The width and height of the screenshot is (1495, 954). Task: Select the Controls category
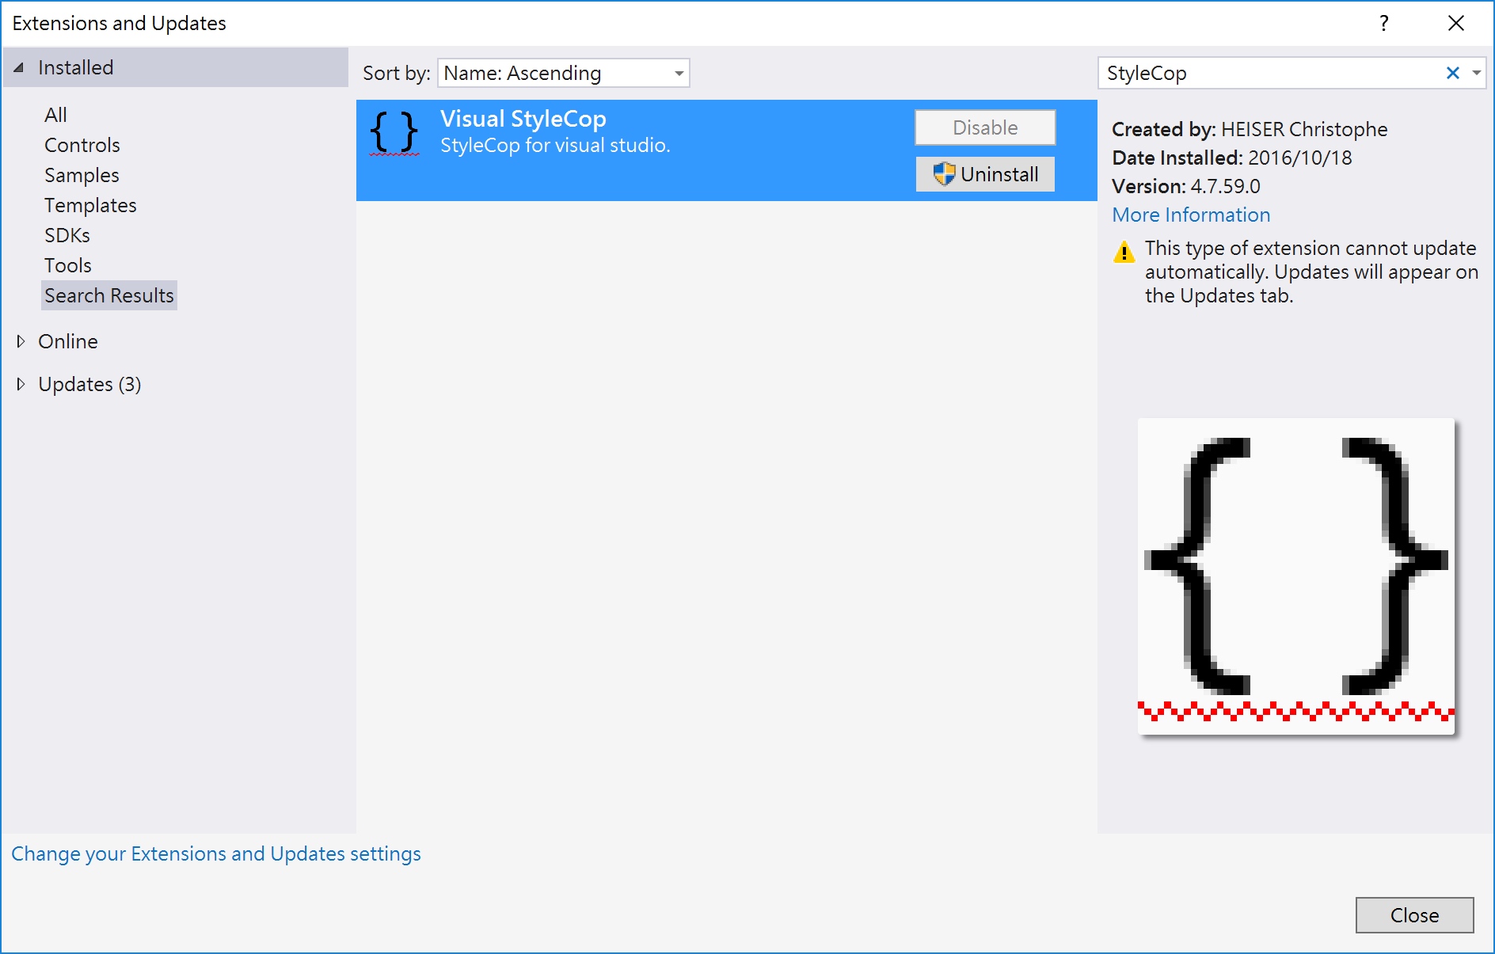click(82, 145)
